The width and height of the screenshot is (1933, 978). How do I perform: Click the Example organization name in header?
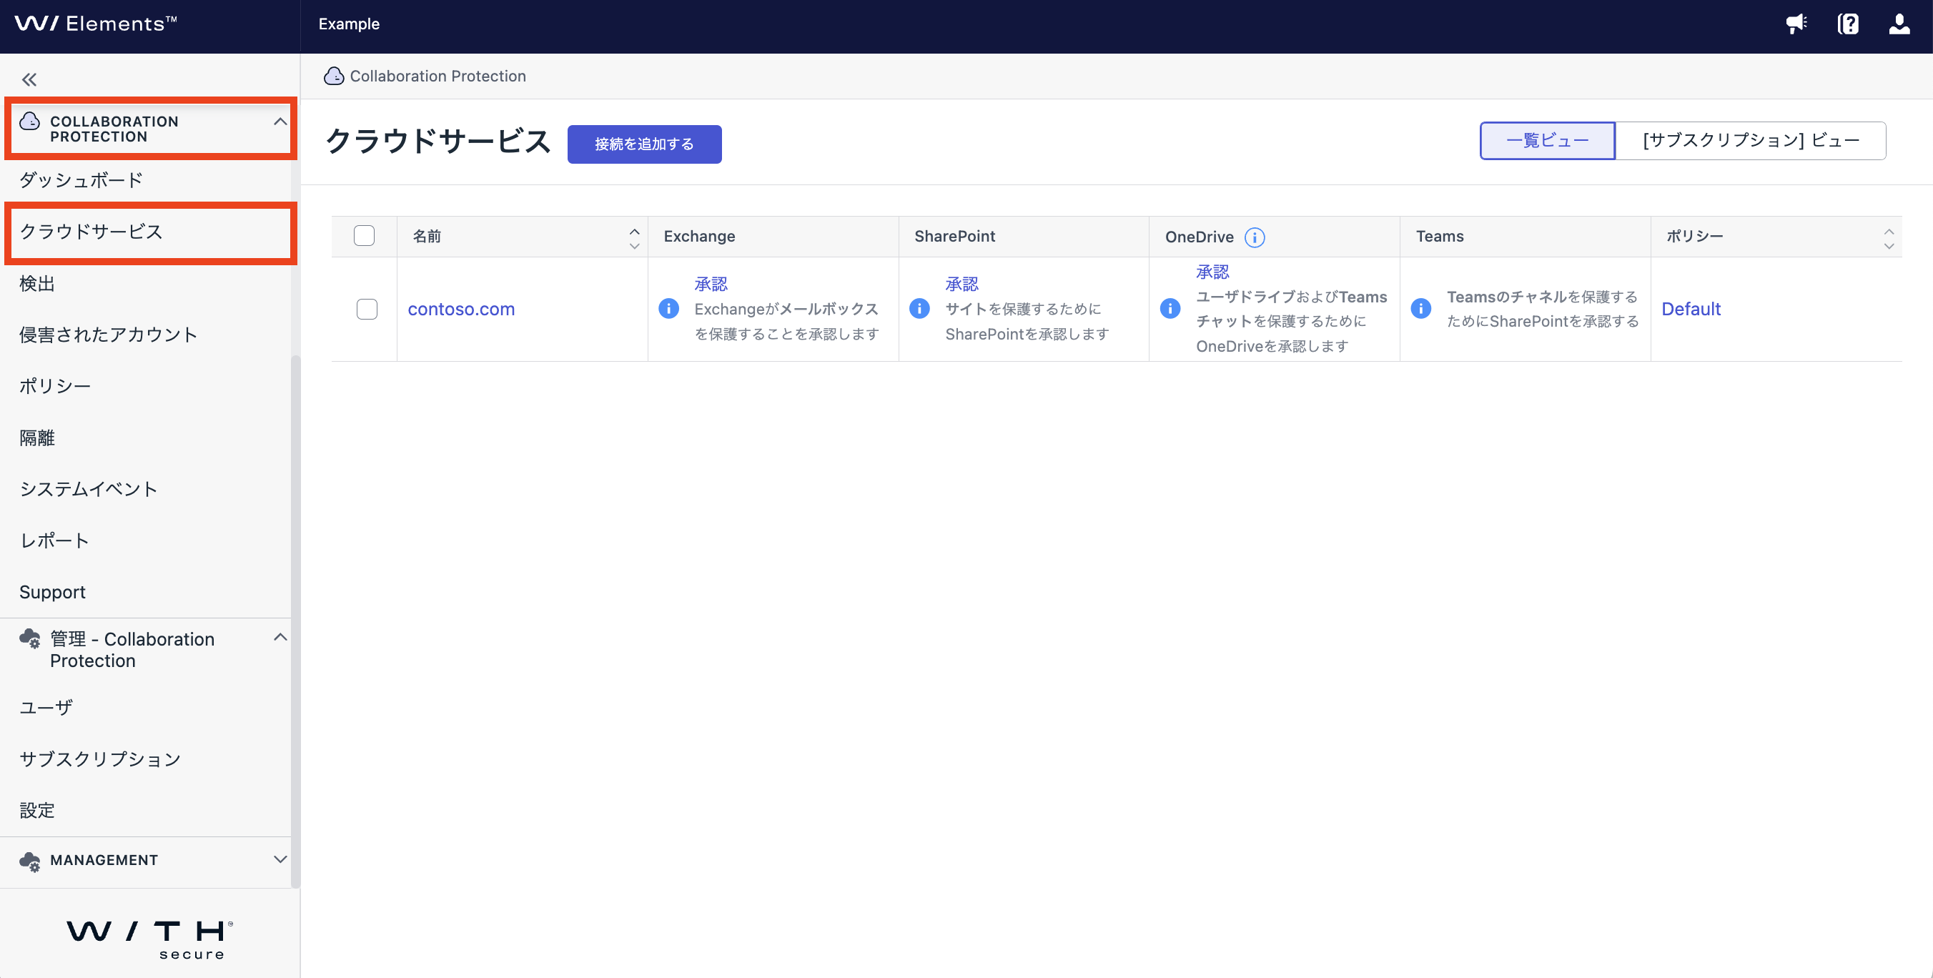[349, 24]
